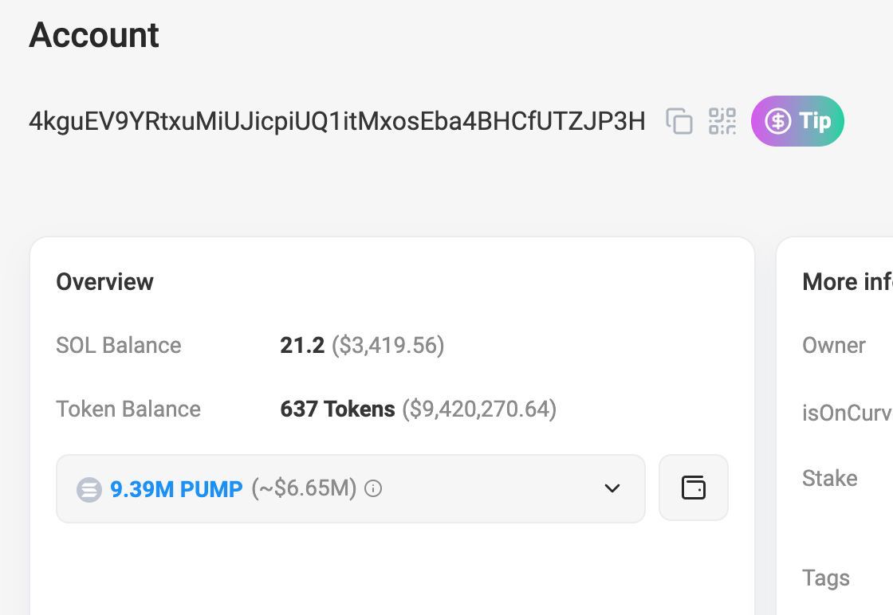This screenshot has height=615, width=893.
Task: Click the Account page title
Action: click(x=94, y=35)
